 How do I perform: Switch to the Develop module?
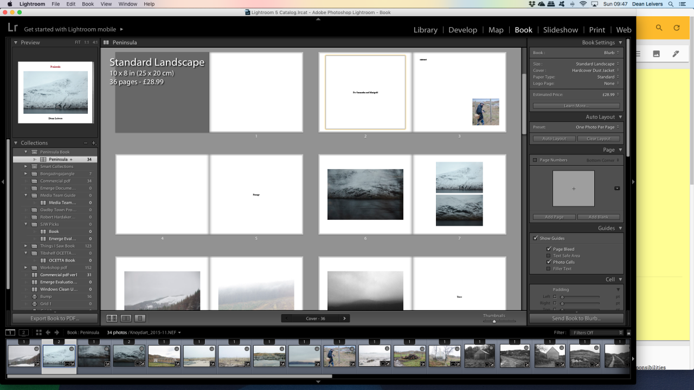(x=462, y=30)
